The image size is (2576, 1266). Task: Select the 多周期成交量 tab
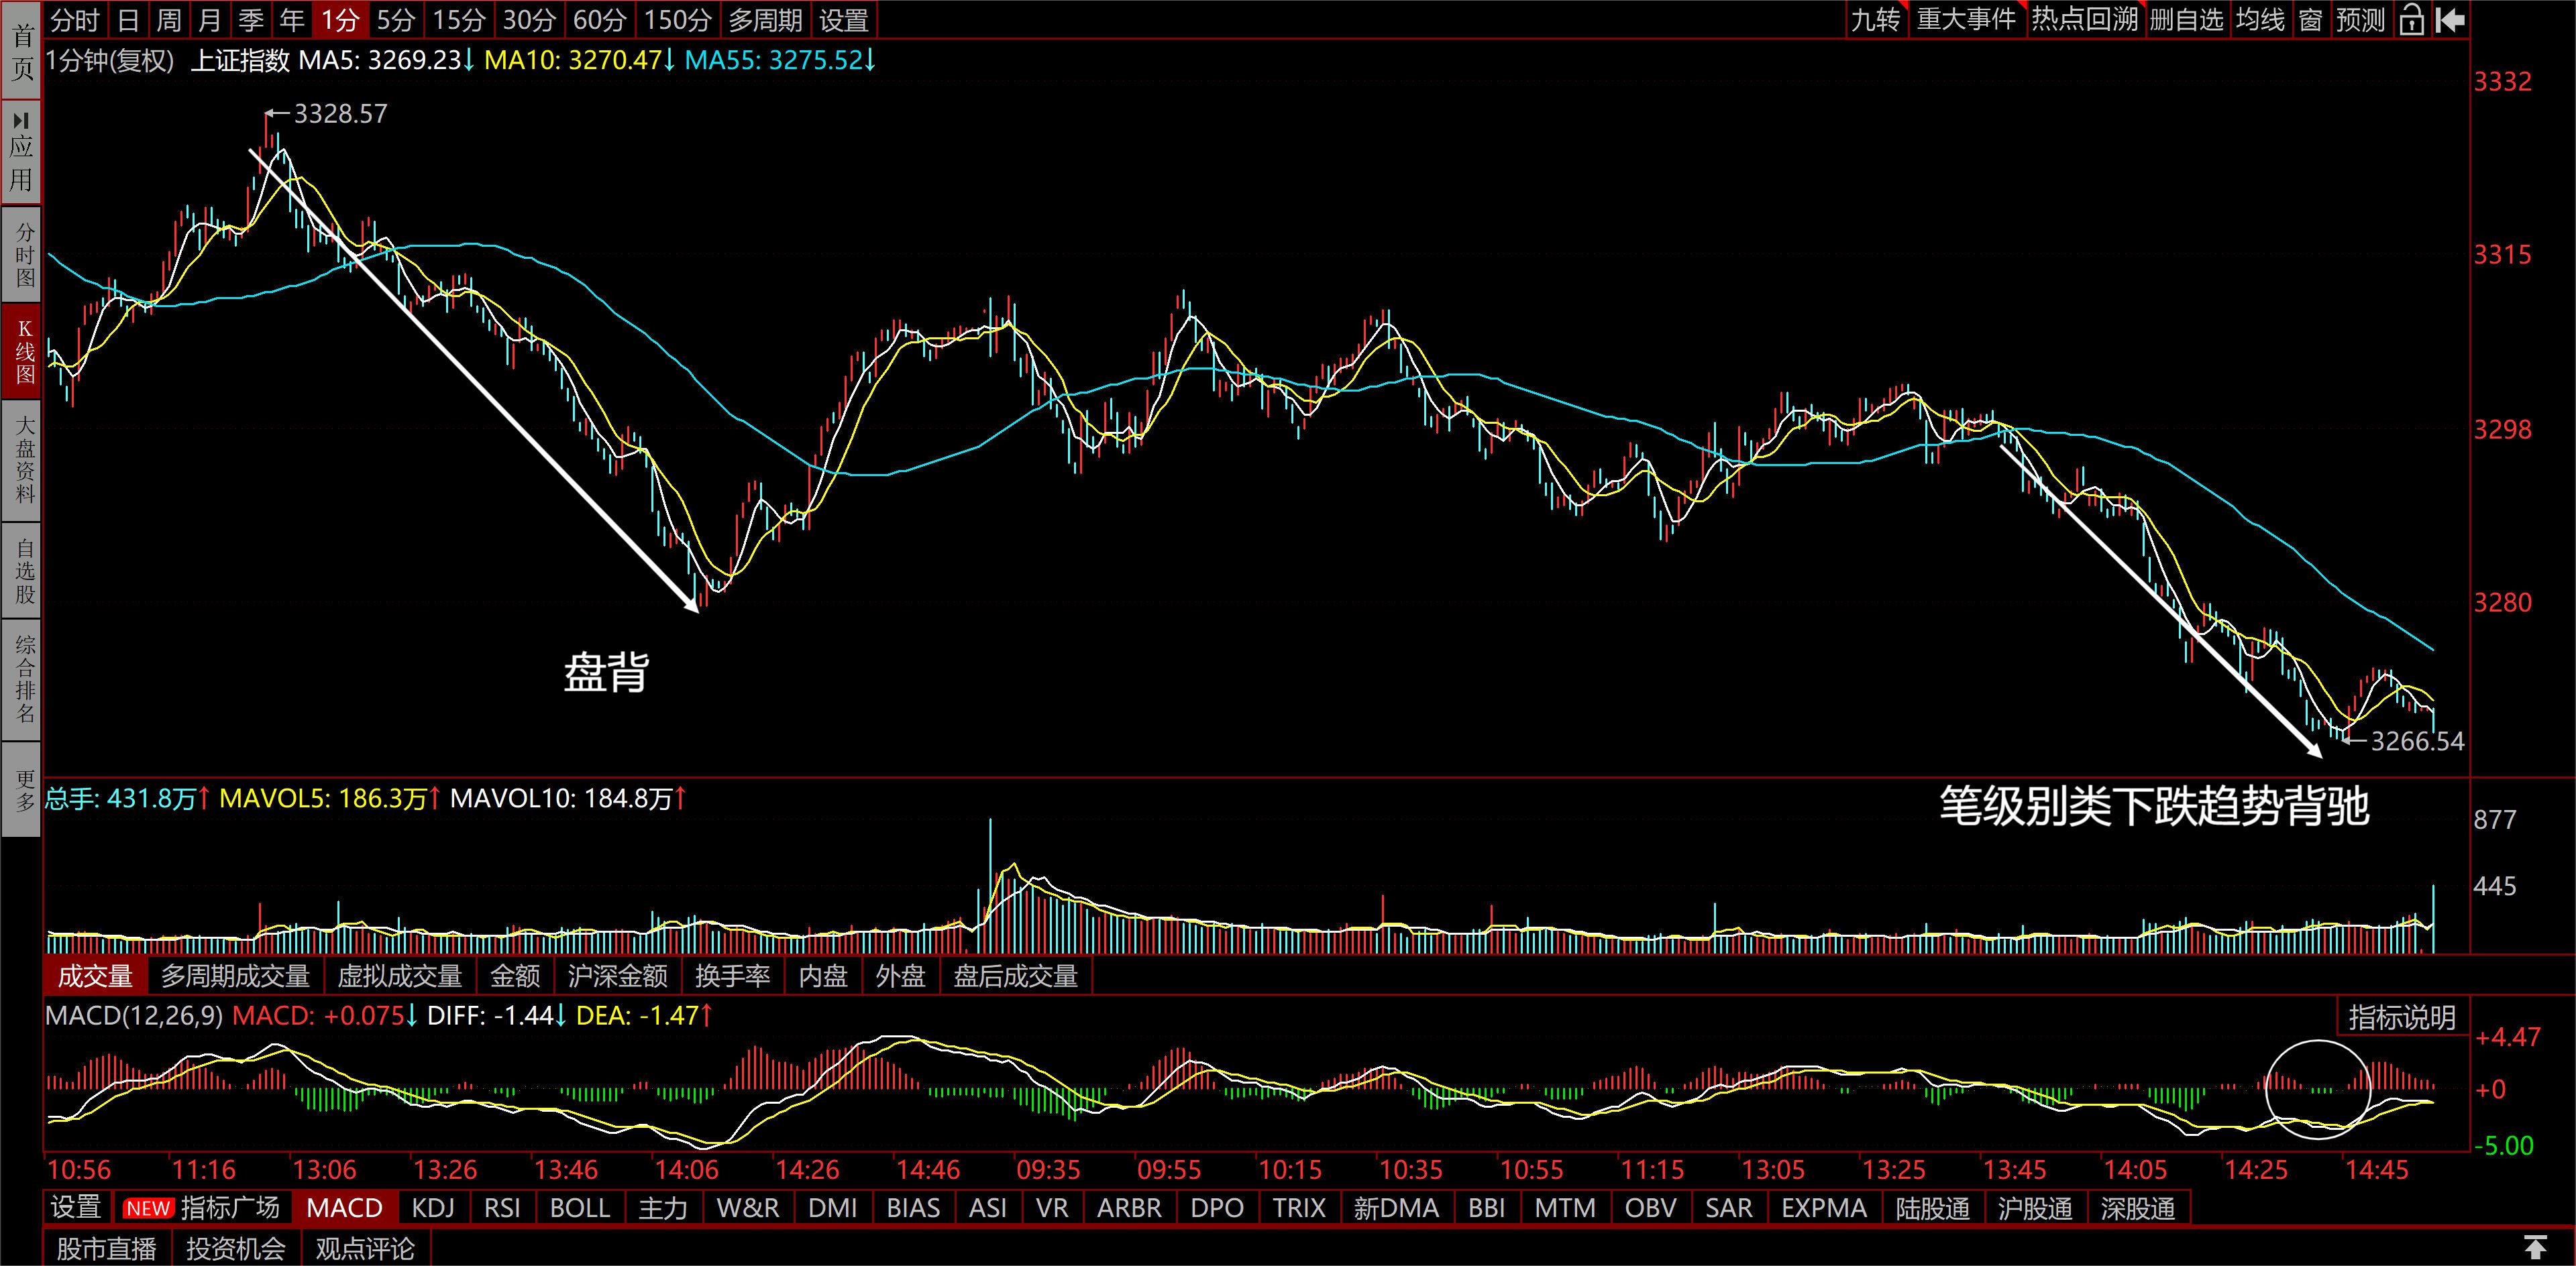pyautogui.click(x=236, y=976)
